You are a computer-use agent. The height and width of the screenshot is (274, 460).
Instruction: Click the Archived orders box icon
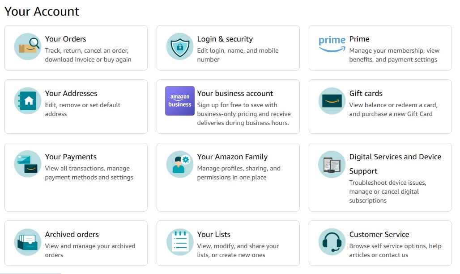[28, 242]
